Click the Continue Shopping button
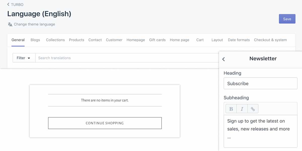Screen dimensions: 302x151 [x=105, y=123]
